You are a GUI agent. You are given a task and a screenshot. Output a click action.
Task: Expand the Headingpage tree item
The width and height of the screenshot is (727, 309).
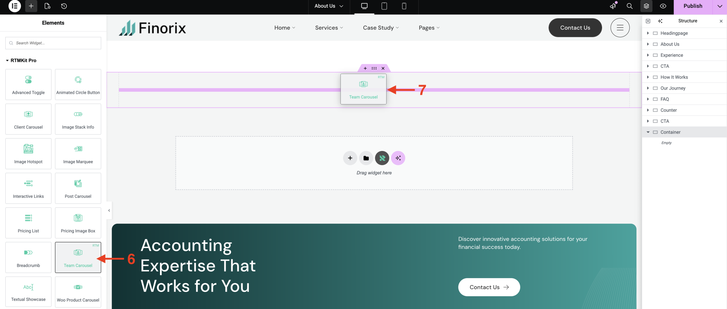point(648,33)
